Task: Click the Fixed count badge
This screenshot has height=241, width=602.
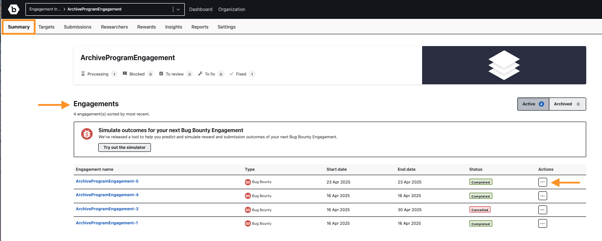Action: tap(252, 74)
